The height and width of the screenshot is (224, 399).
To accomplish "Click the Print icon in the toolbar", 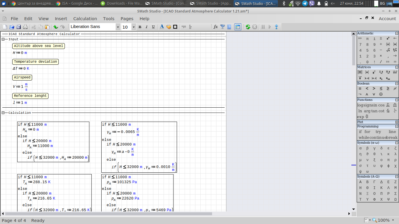I will click(x=25, y=27).
